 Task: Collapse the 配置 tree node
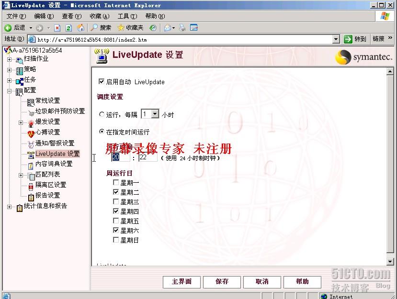point(10,91)
